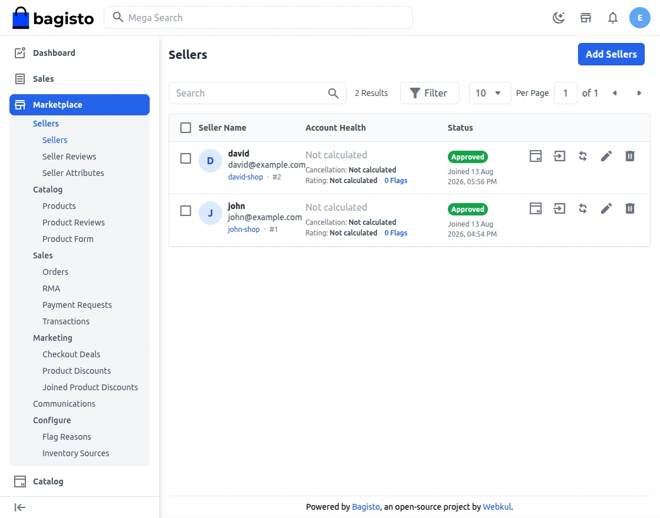Open Communications section
This screenshot has height=518, width=660.
pyautogui.click(x=64, y=404)
